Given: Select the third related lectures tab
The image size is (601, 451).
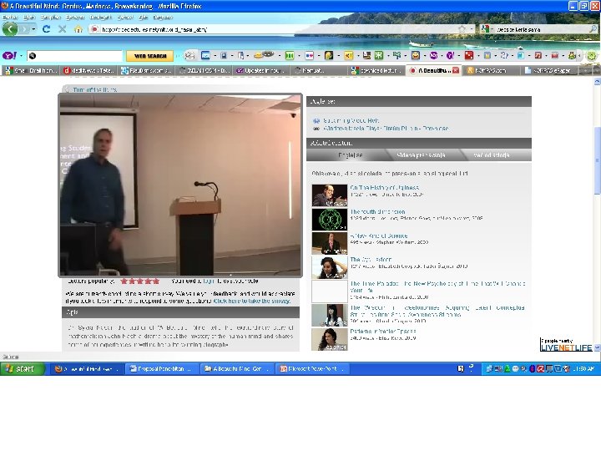Looking at the screenshot, I should coord(492,155).
